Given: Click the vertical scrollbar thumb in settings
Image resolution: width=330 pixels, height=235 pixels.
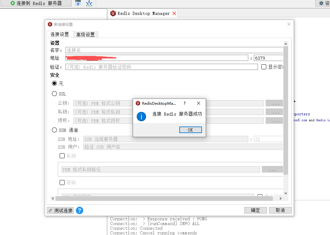Looking at the screenshot, I should click(x=286, y=111).
